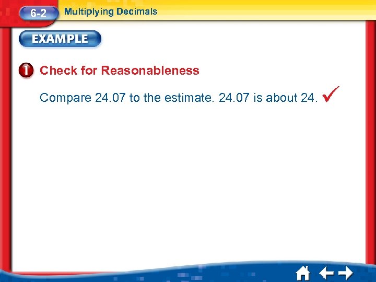Screen dimensions: 376x282
Task: Click the red number 1 step icon
Action: pyautogui.click(x=26, y=70)
